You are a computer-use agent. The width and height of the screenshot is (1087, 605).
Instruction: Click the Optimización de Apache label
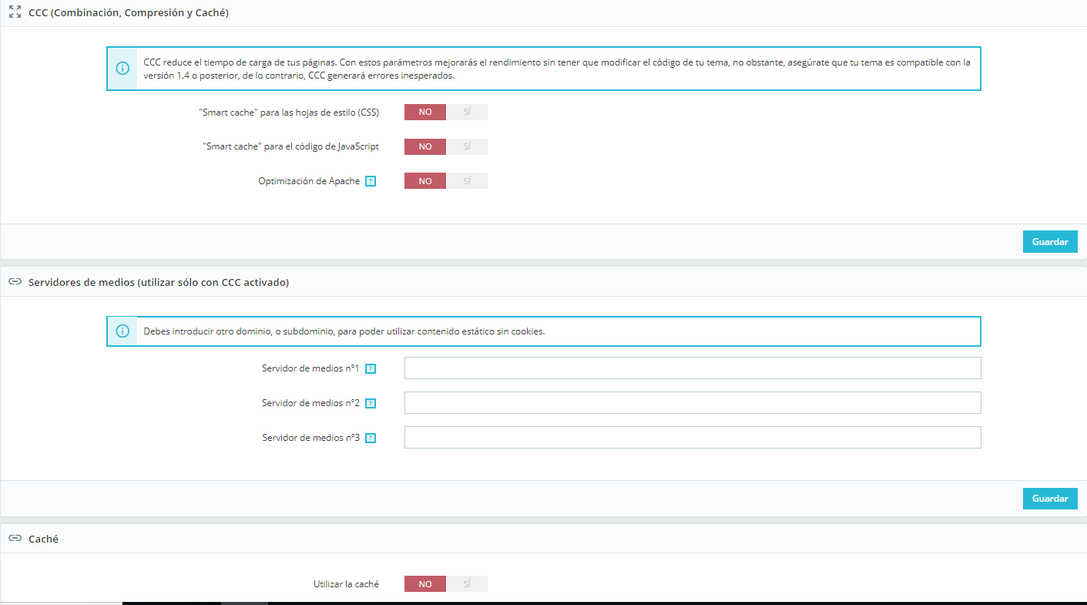click(309, 181)
